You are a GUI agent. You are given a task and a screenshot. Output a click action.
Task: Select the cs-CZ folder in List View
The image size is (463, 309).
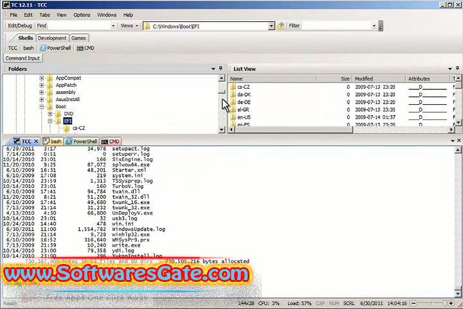coord(243,87)
